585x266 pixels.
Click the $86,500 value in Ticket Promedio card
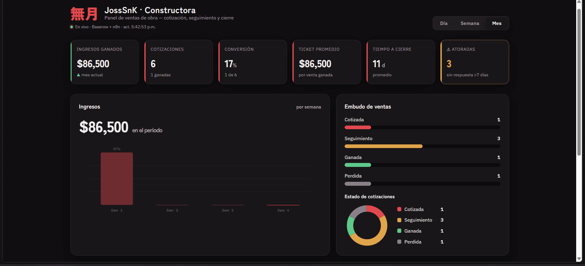click(315, 64)
